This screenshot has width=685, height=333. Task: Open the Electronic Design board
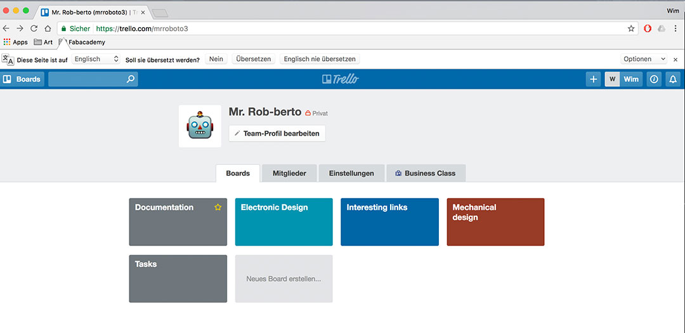coord(284,222)
